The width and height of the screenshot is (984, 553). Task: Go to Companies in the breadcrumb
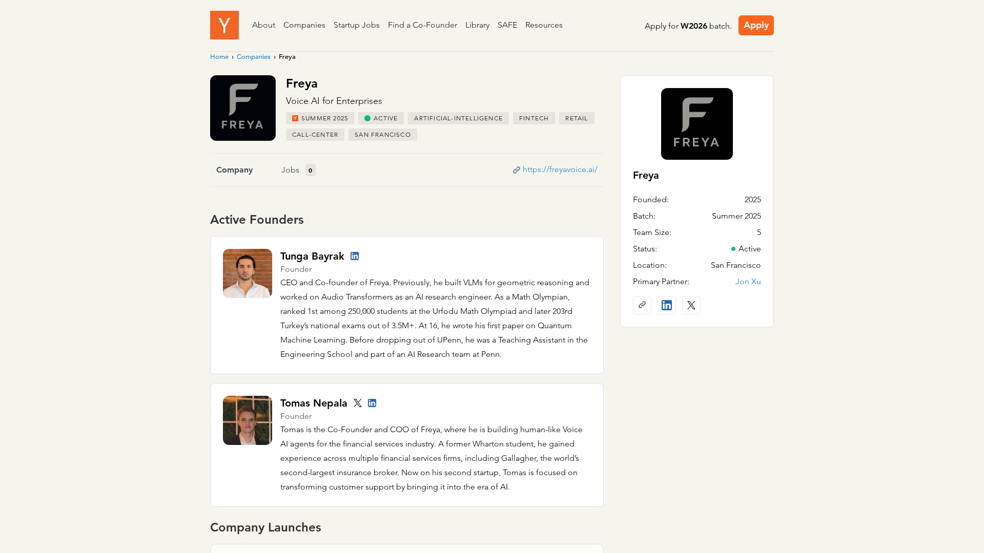click(253, 57)
